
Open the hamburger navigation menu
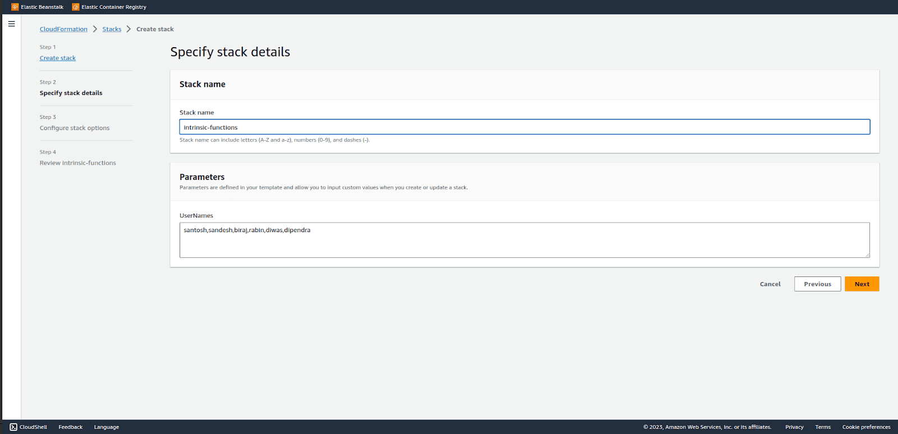point(11,24)
